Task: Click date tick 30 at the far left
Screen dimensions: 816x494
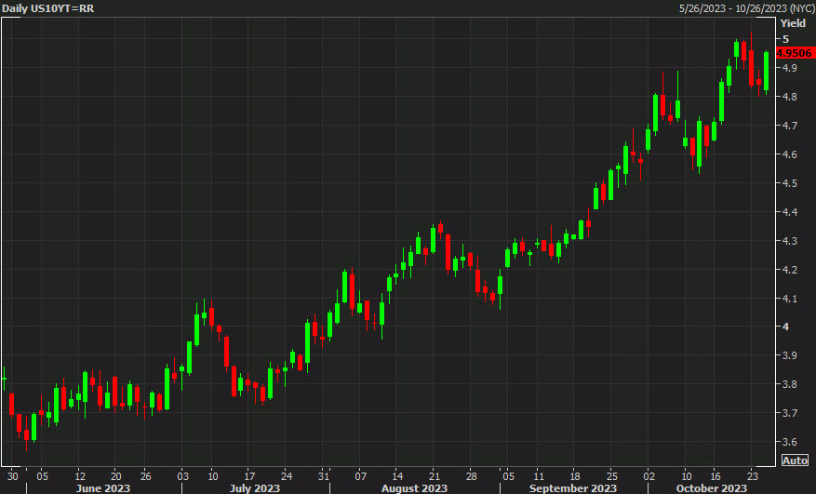Action: [x=14, y=473]
